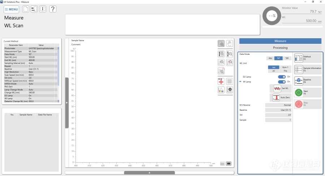Click the Current Method table scrollbar
325x176 pixels.
[58, 74]
